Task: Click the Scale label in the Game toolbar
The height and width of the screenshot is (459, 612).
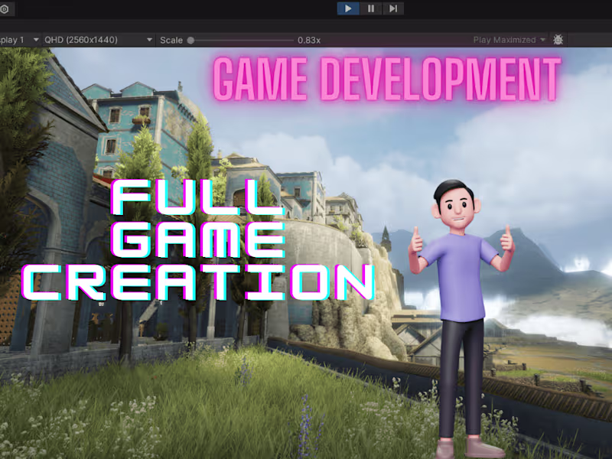Action: point(170,40)
